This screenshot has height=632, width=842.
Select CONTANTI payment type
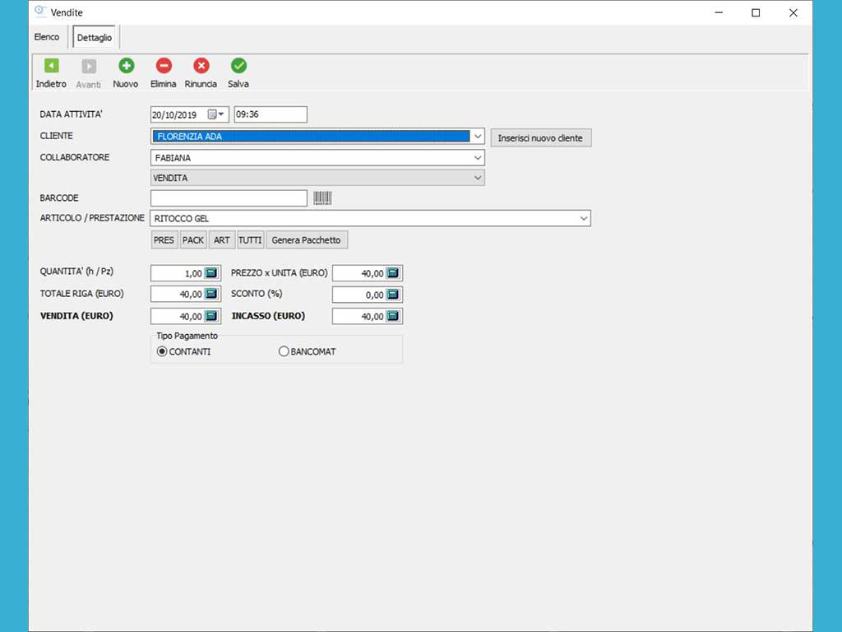tap(162, 351)
